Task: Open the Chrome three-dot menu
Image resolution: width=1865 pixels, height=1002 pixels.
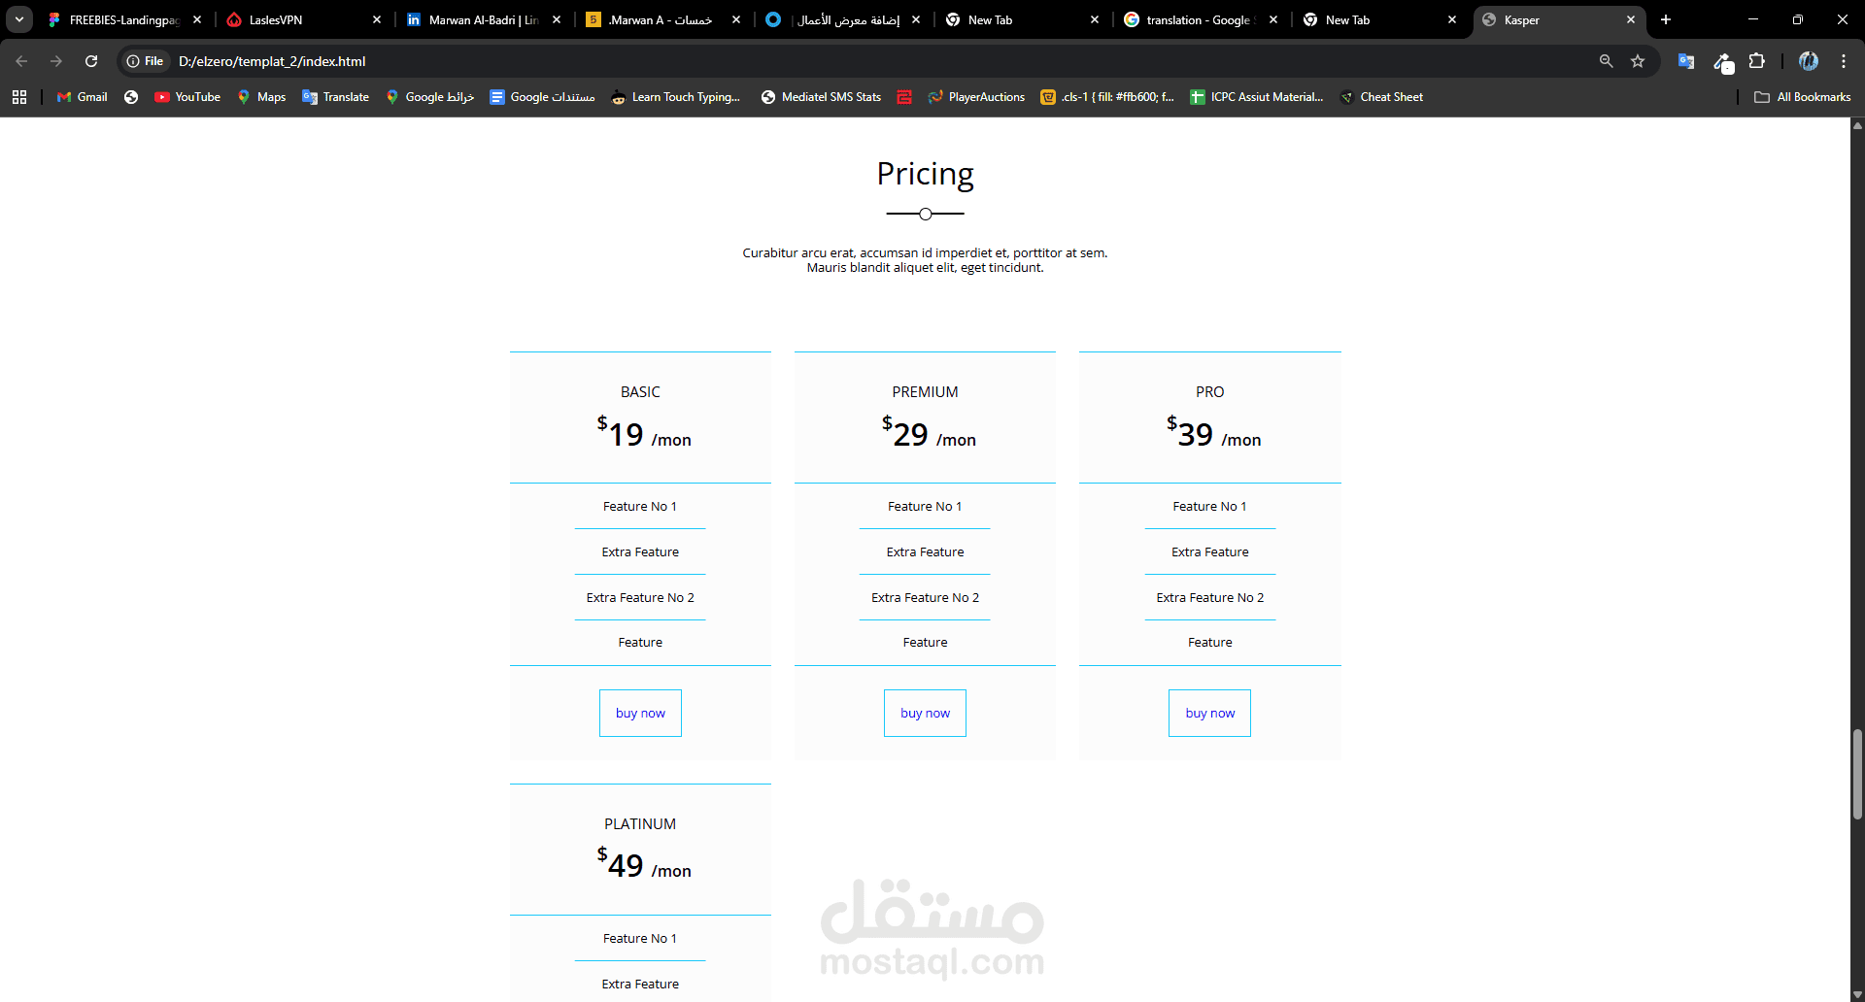Action: (x=1844, y=61)
